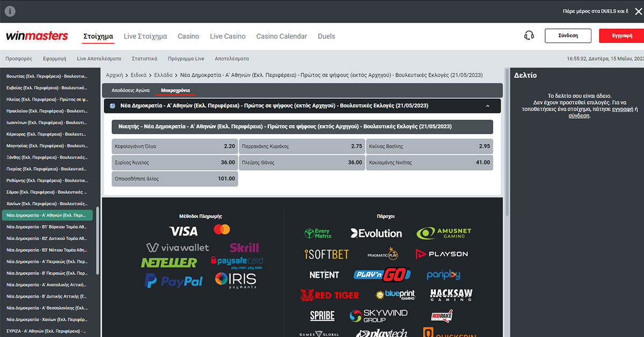Click the Evolution provider logo
The image size is (644, 337).
pyautogui.click(x=376, y=233)
